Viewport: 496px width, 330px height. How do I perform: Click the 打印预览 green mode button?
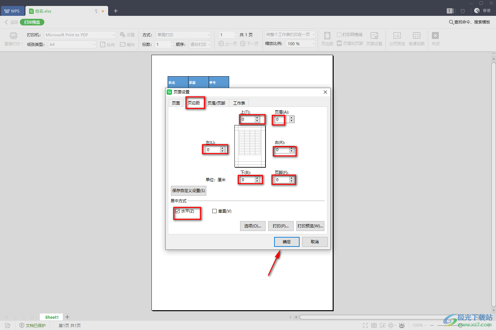(32, 22)
